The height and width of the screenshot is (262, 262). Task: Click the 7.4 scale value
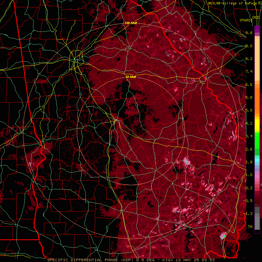[249, 72]
